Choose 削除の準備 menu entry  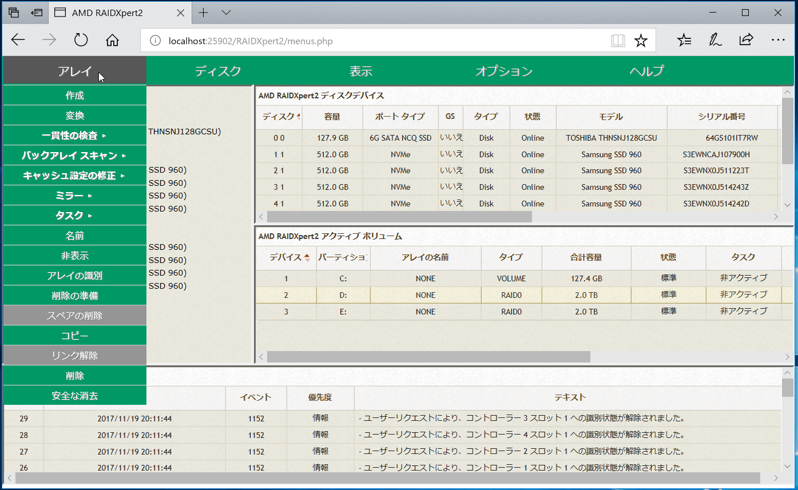(75, 296)
